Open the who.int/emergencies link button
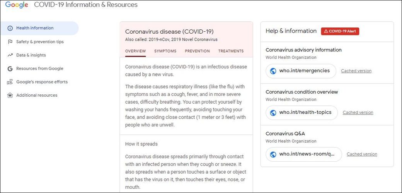 301,71
